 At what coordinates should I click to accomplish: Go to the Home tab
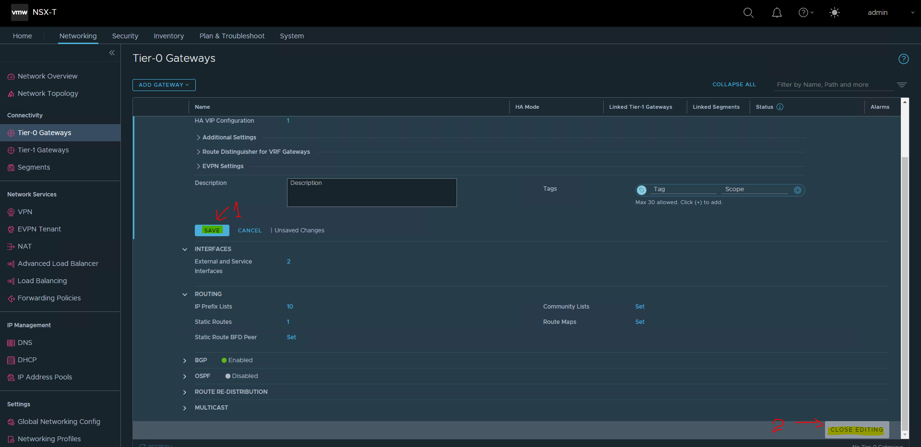point(23,36)
